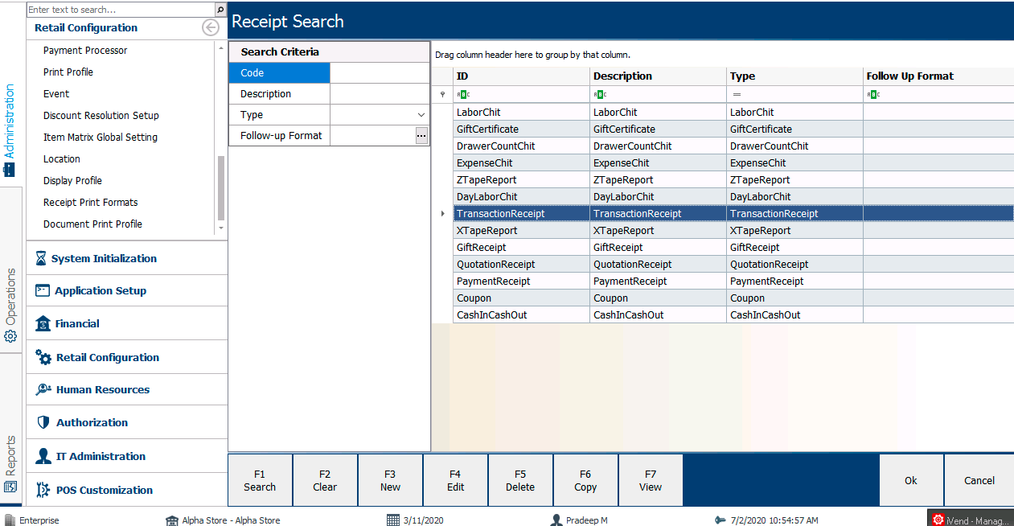1014x526 pixels.
Task: Switch to the Reports side tab
Action: click(10, 464)
